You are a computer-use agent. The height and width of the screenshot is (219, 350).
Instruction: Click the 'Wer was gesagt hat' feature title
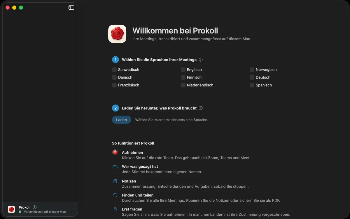140,166
